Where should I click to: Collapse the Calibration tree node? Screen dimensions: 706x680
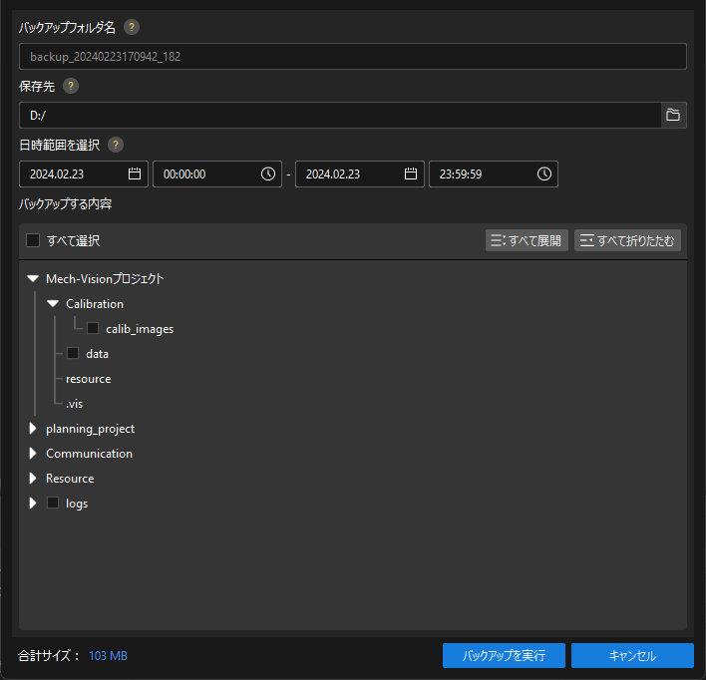(x=53, y=304)
